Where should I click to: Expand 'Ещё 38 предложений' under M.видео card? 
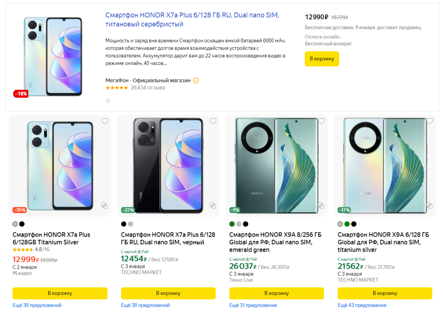(37, 305)
